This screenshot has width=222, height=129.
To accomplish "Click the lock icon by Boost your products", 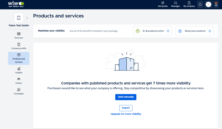I will pyautogui.click(x=180, y=31).
